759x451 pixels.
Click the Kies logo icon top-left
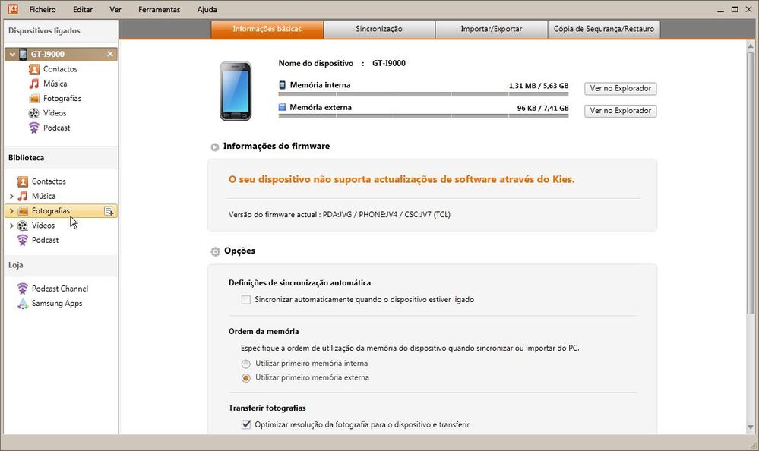coord(10,9)
